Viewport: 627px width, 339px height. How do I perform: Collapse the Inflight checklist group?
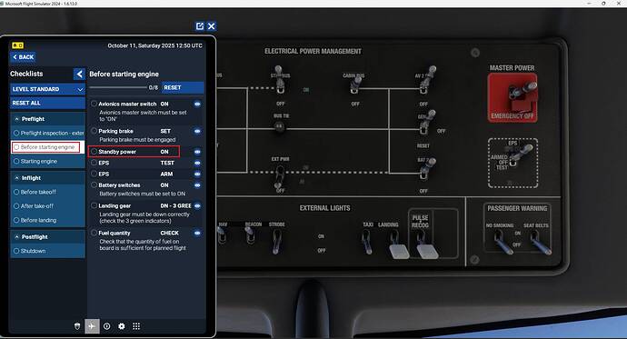pyautogui.click(x=47, y=178)
